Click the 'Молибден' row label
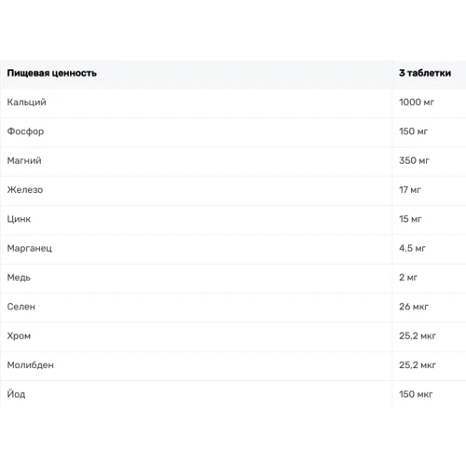Image resolution: width=466 pixels, height=466 pixels. pyautogui.click(x=31, y=365)
